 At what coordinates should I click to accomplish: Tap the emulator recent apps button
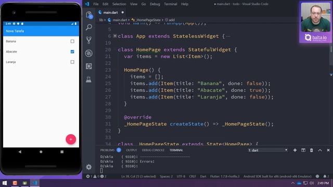(62, 152)
